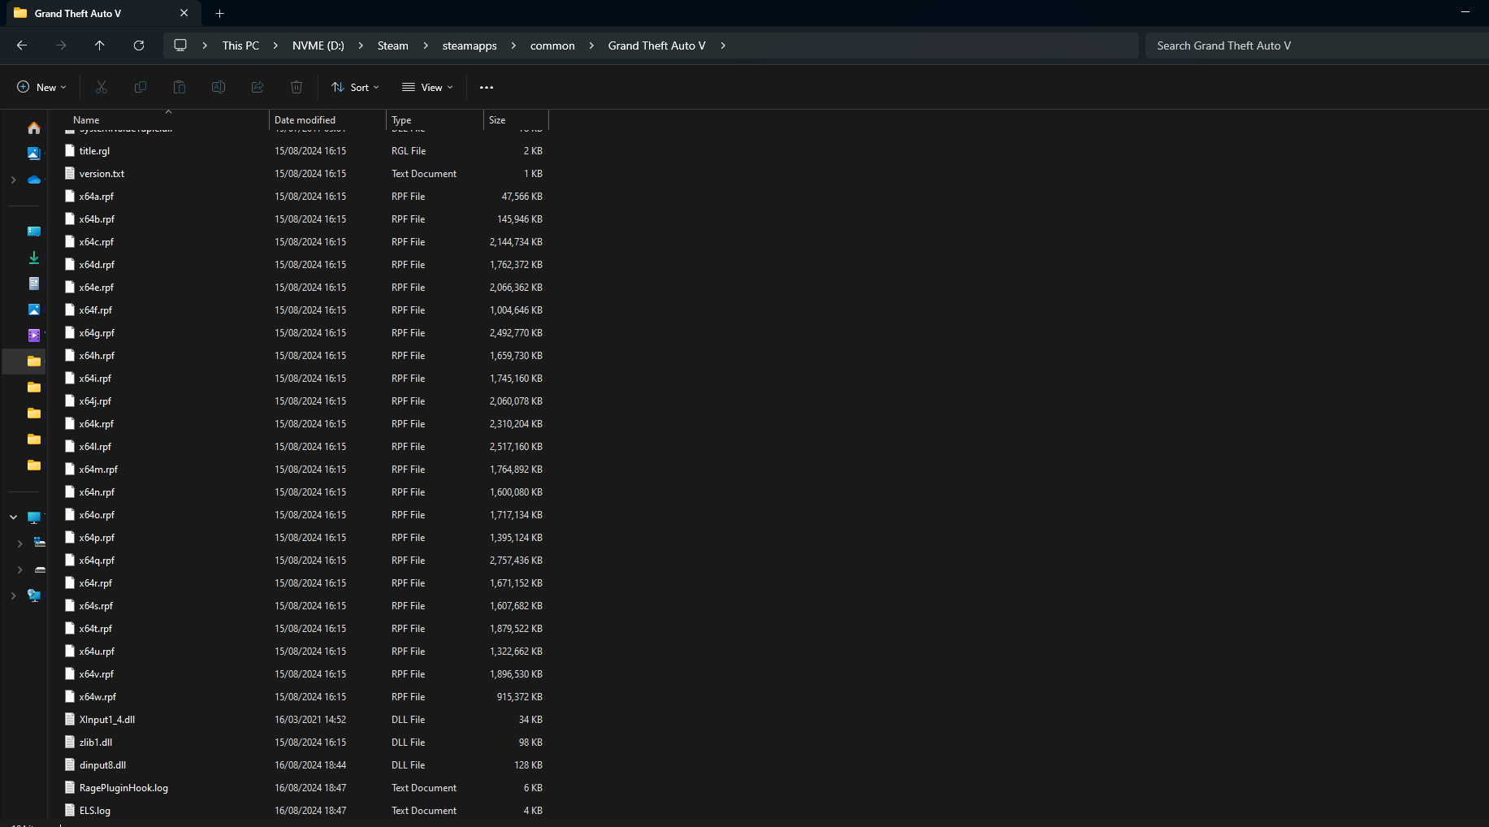The image size is (1489, 827).
Task: Click the Videos sidebar icon
Action: coord(33,336)
